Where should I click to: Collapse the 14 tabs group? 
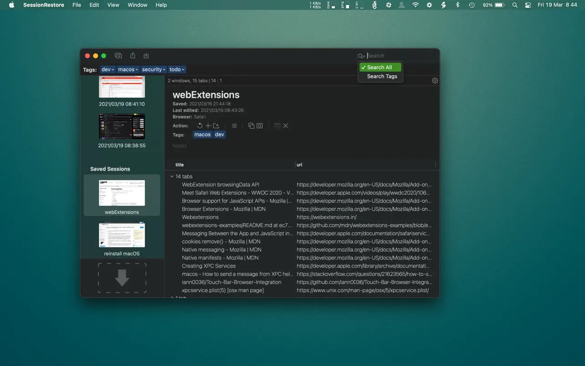pyautogui.click(x=172, y=177)
